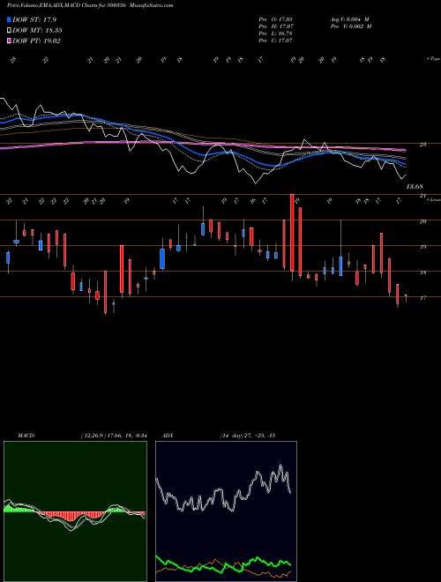Click the last small candlestick near 17
Image resolution: width=441 pixels, height=582 pixels.
406,298
